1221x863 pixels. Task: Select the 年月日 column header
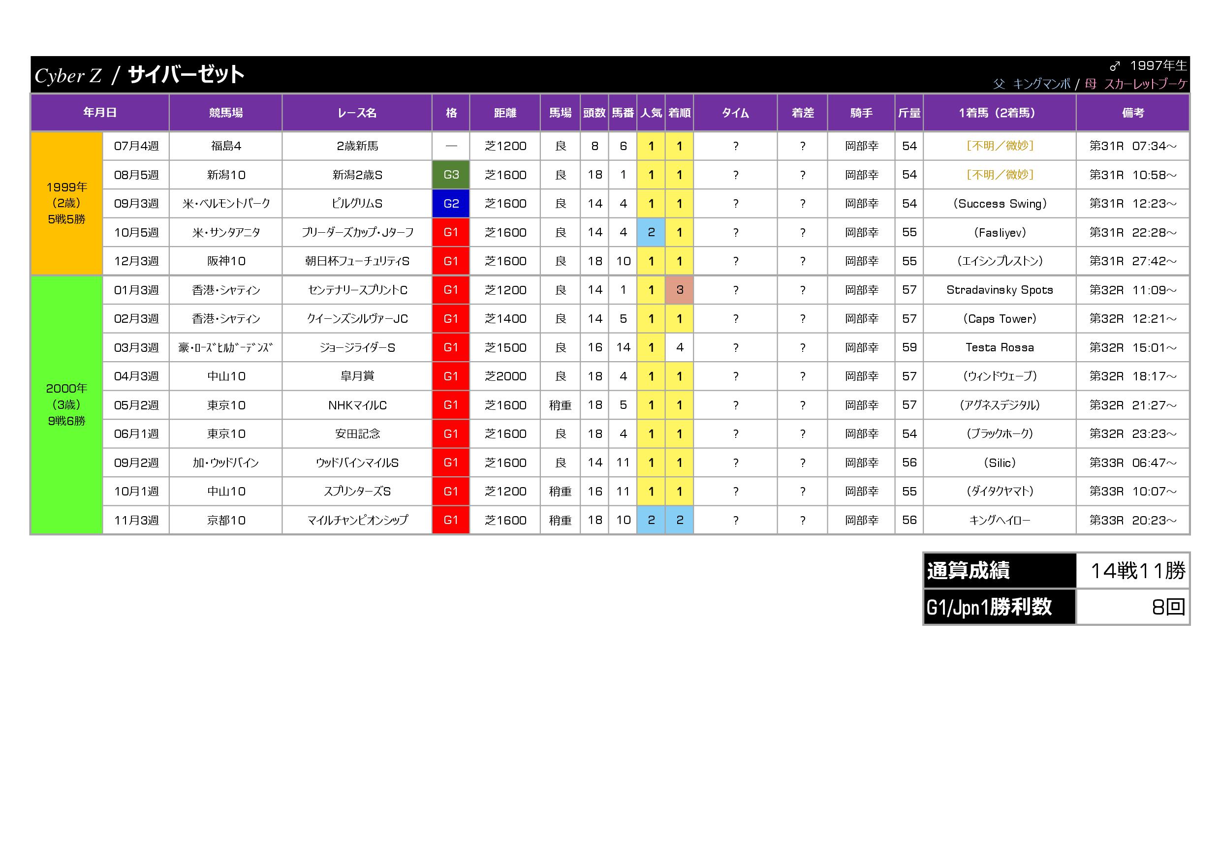100,113
